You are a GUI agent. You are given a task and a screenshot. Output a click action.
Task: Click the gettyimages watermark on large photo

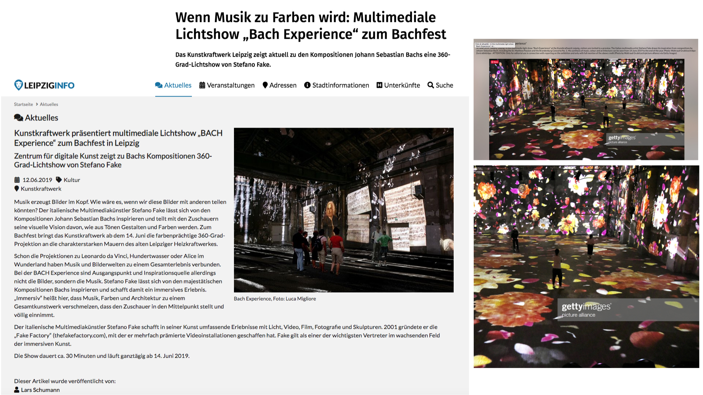(x=586, y=307)
